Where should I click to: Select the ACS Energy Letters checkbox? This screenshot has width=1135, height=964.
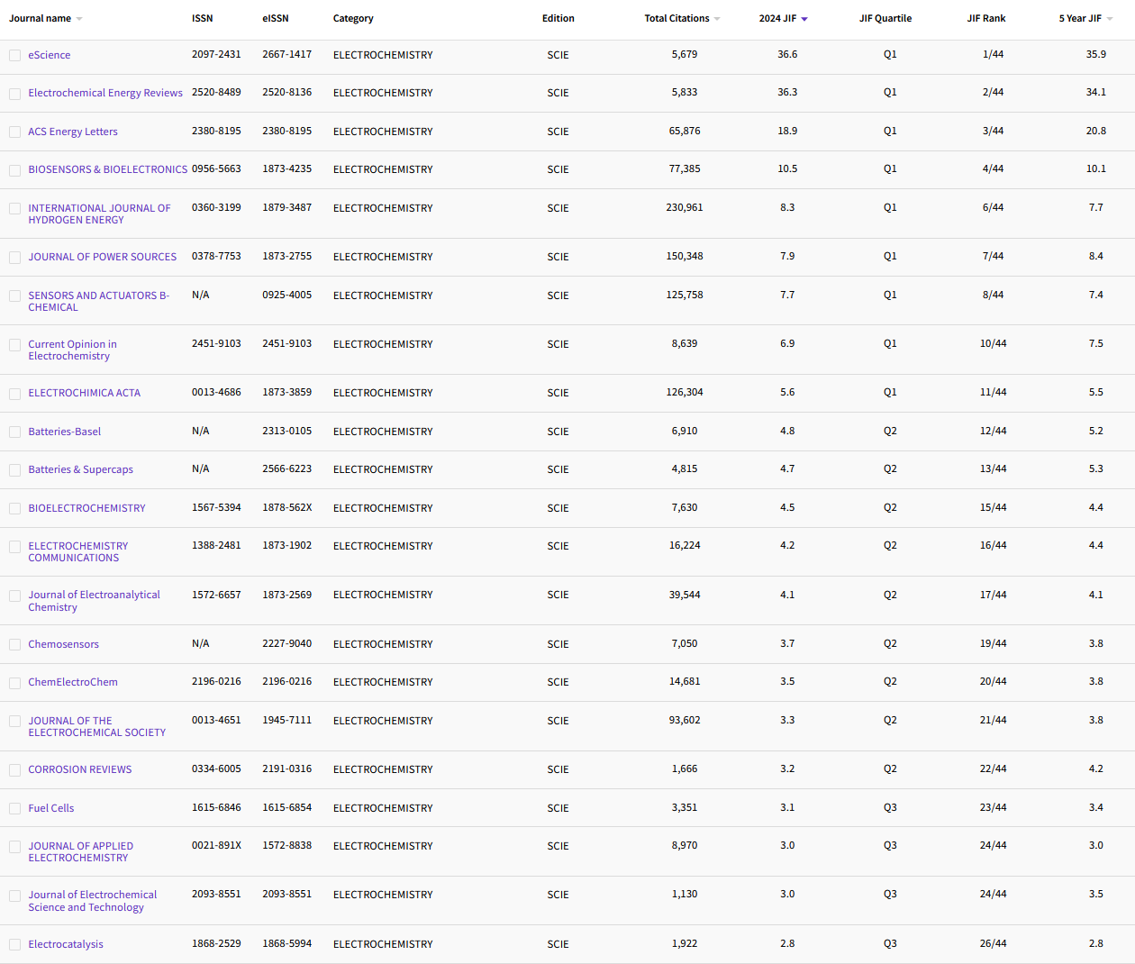[x=14, y=132]
